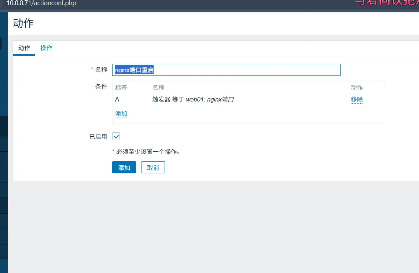Click the 名称 column header in conditions table

point(158,88)
